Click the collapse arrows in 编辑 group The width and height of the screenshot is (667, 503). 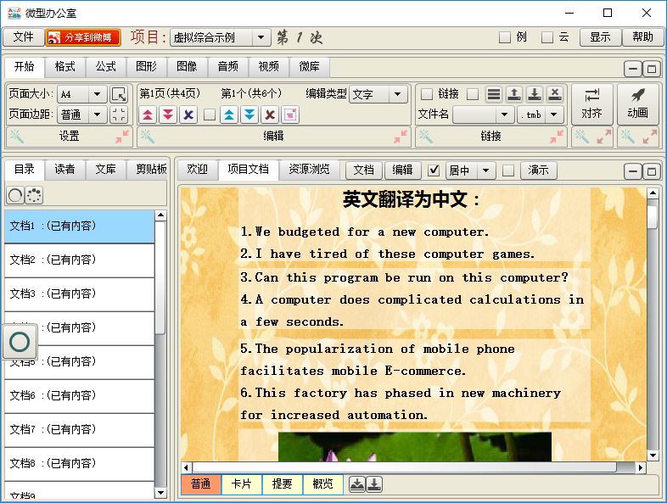401,137
